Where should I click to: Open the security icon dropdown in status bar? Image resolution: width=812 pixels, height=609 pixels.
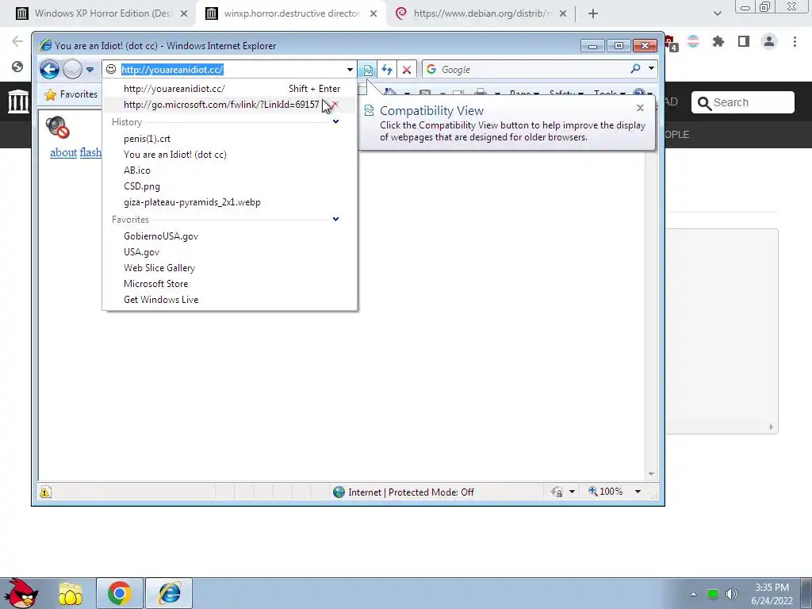click(x=573, y=492)
